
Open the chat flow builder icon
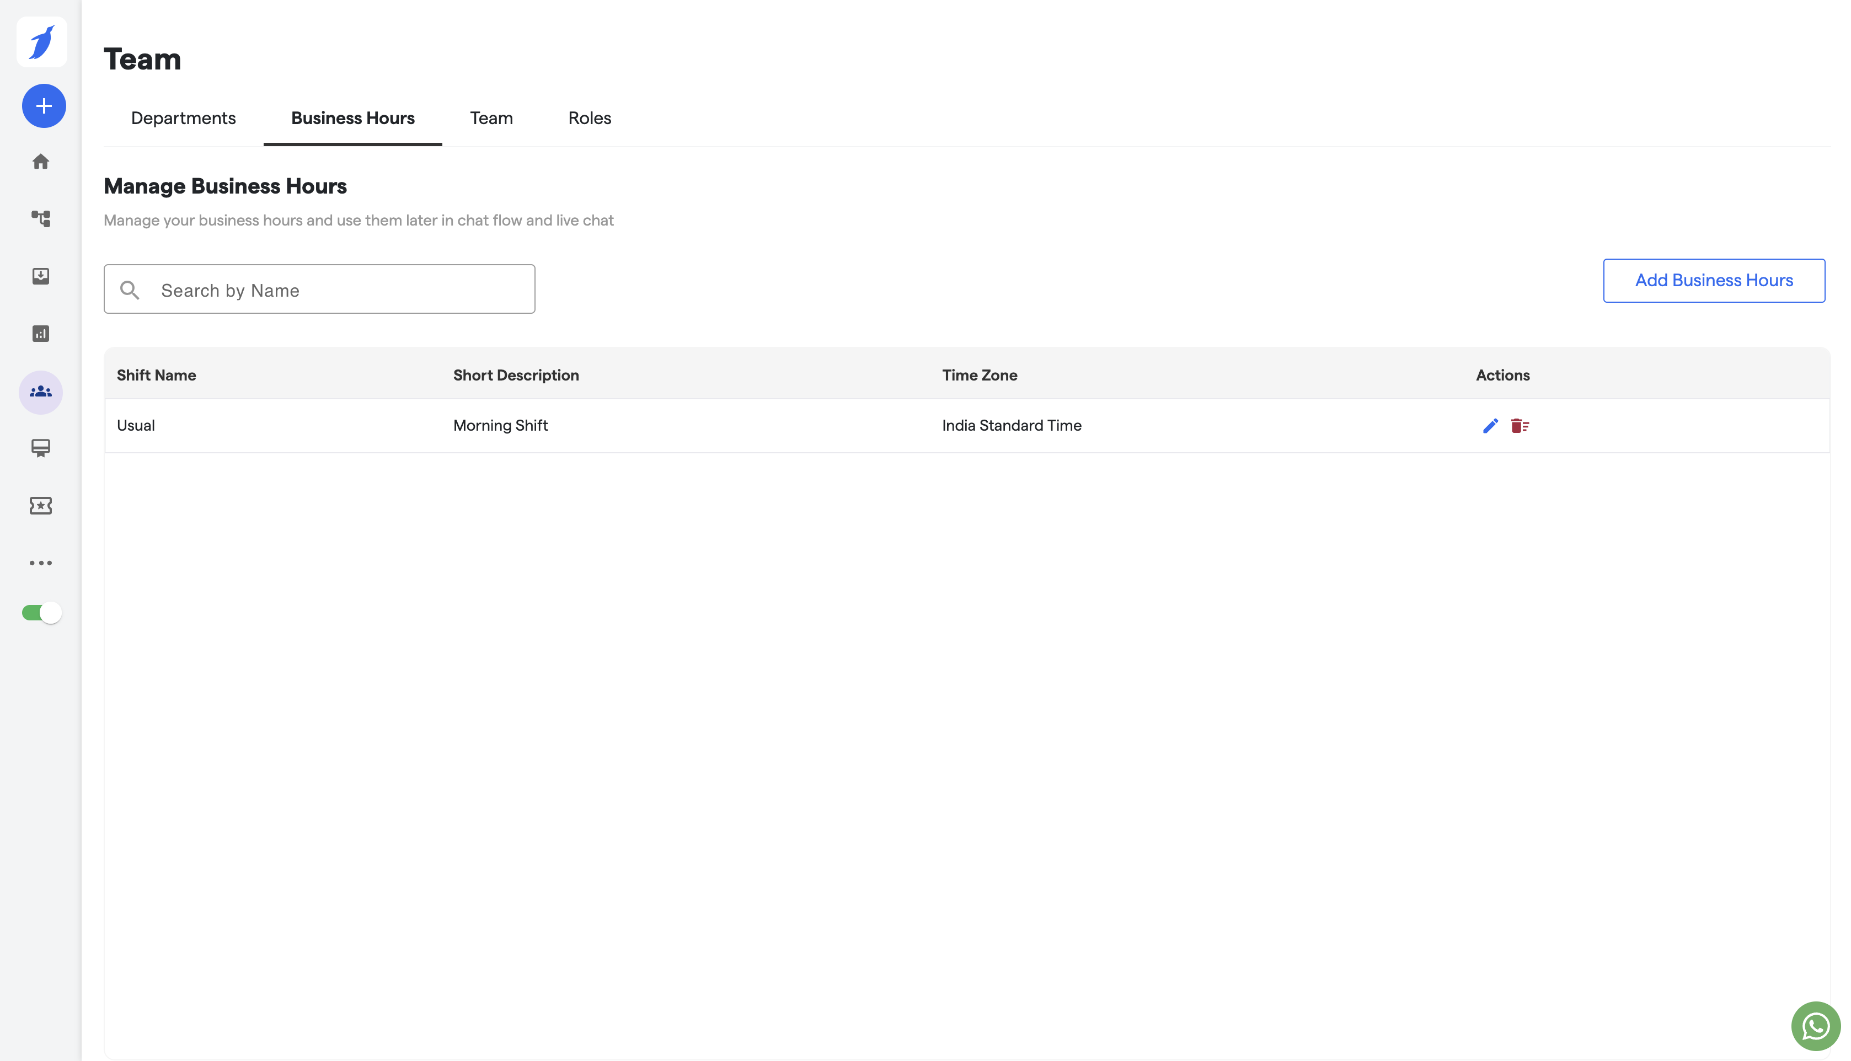(x=41, y=218)
